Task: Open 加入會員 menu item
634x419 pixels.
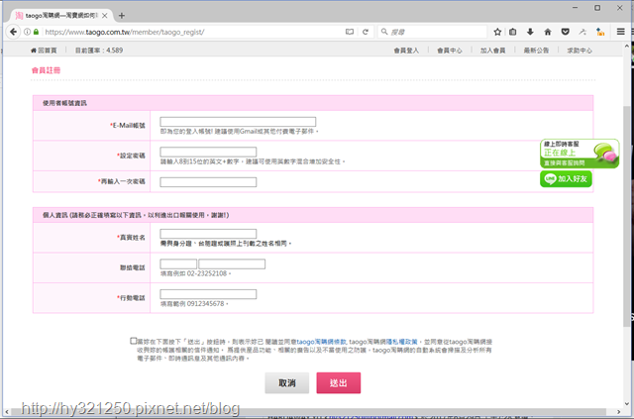Action: point(493,51)
